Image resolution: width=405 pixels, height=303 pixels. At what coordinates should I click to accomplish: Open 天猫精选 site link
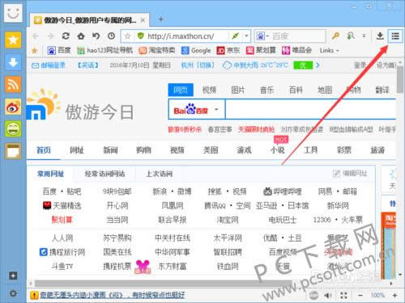(62, 206)
